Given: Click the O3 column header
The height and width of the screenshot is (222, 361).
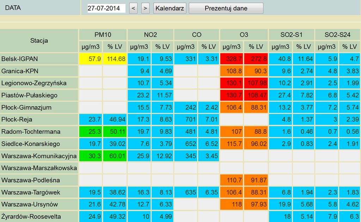Looking at the screenshot, I should point(244,35).
